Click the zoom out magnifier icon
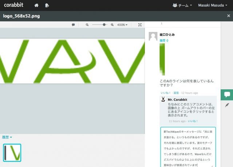Viewport: 233px width, 167px height. point(87,25)
